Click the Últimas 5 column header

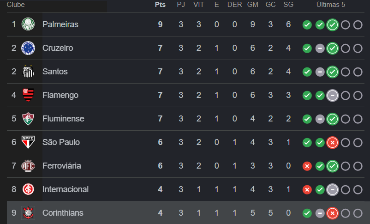pyautogui.click(x=330, y=5)
